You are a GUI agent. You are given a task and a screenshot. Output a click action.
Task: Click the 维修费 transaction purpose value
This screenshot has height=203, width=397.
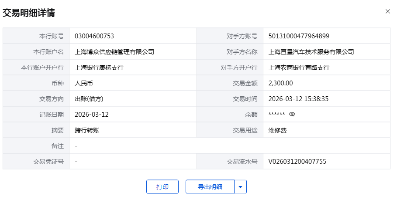277,130
